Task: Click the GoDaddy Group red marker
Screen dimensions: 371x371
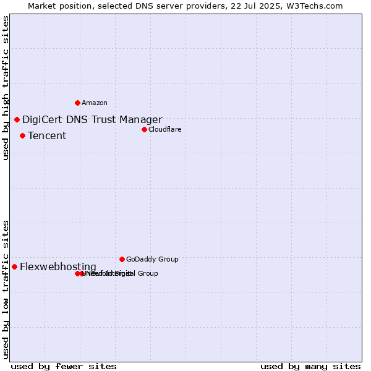Action: point(122,260)
